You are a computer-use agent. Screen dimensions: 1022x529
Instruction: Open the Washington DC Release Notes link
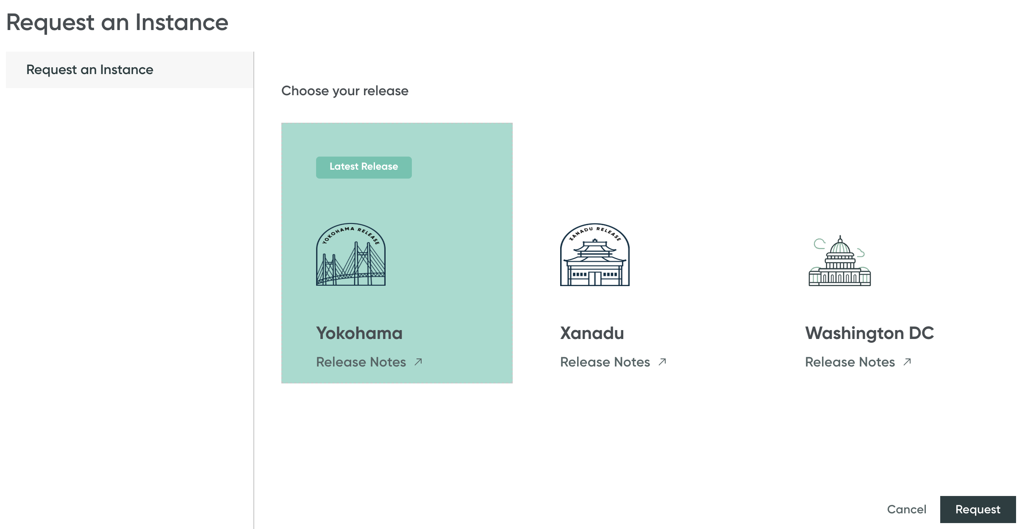pos(850,362)
